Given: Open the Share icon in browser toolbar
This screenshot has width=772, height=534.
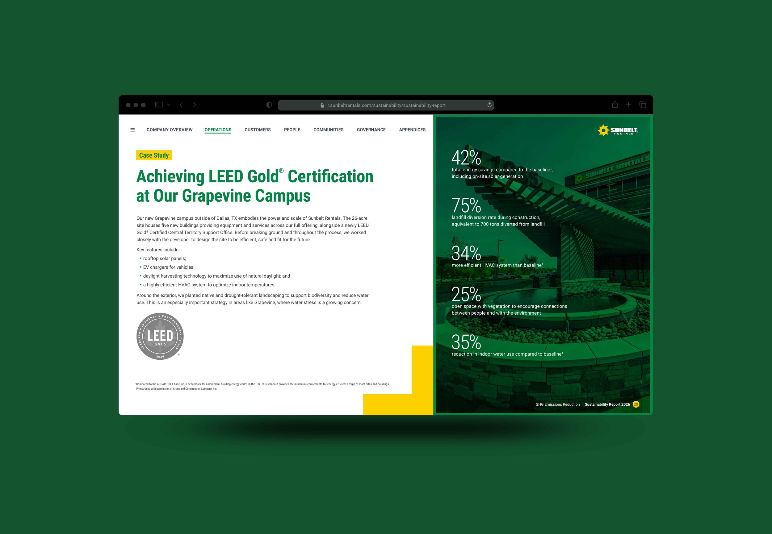Looking at the screenshot, I should tap(615, 105).
